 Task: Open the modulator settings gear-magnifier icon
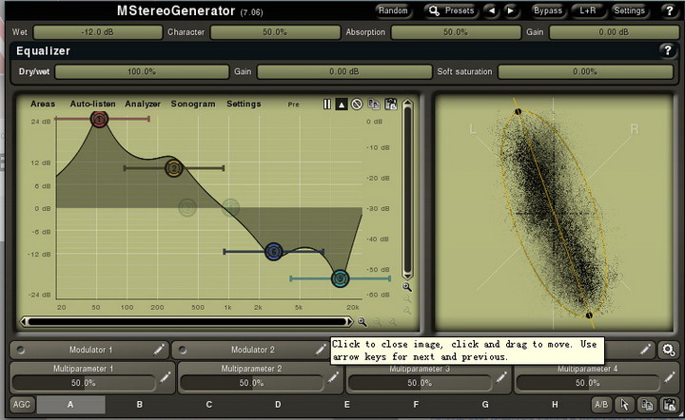(669, 350)
